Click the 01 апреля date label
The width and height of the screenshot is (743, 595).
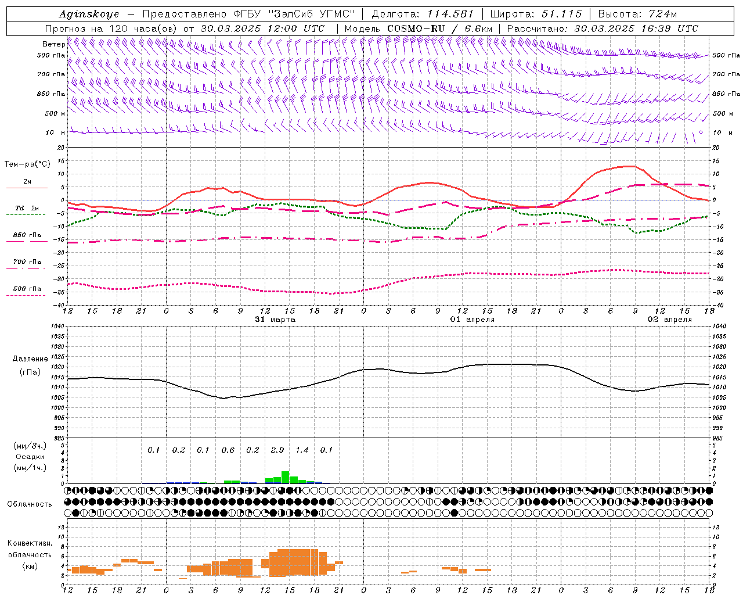(473, 320)
